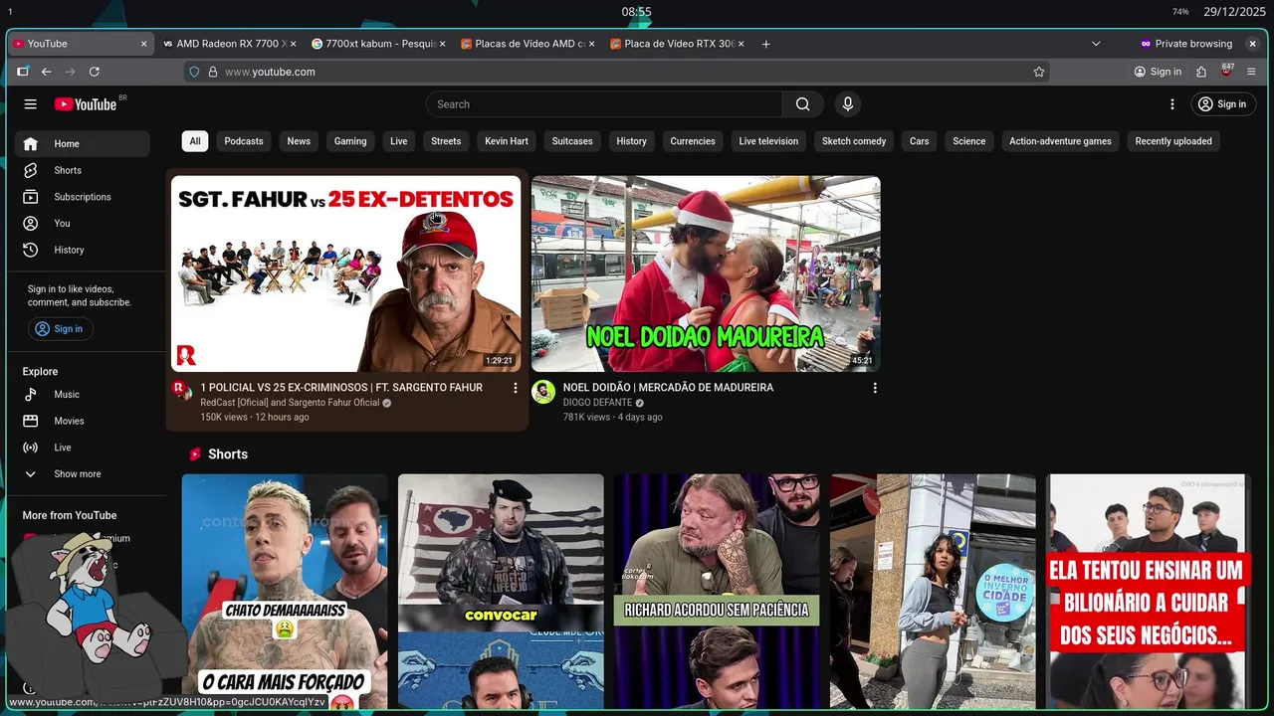This screenshot has height=716, width=1274.
Task: Open the extensions puzzle icon
Action: tap(1201, 72)
